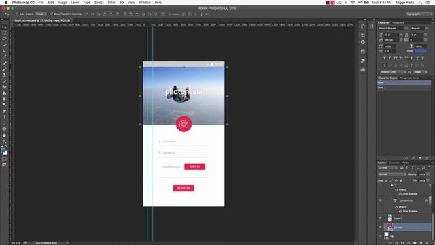Open the Auto-Select Group dropdown
Screen dimensions: 435x245
(x=41, y=14)
